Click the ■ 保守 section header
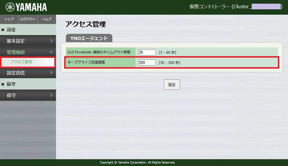 [x=28, y=84]
